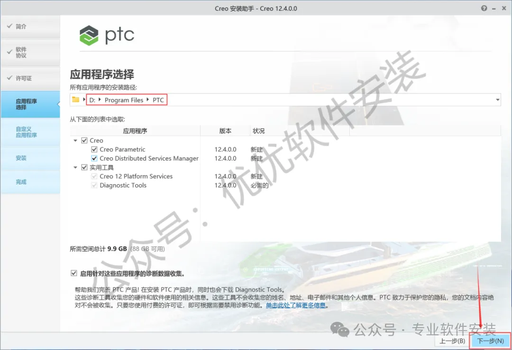Select the 应用程序选择 step
Image resolution: width=512 pixels, height=350 pixels.
[x=30, y=104]
